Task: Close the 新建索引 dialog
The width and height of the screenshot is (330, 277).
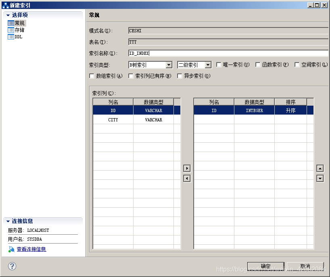Action: click(324, 5)
